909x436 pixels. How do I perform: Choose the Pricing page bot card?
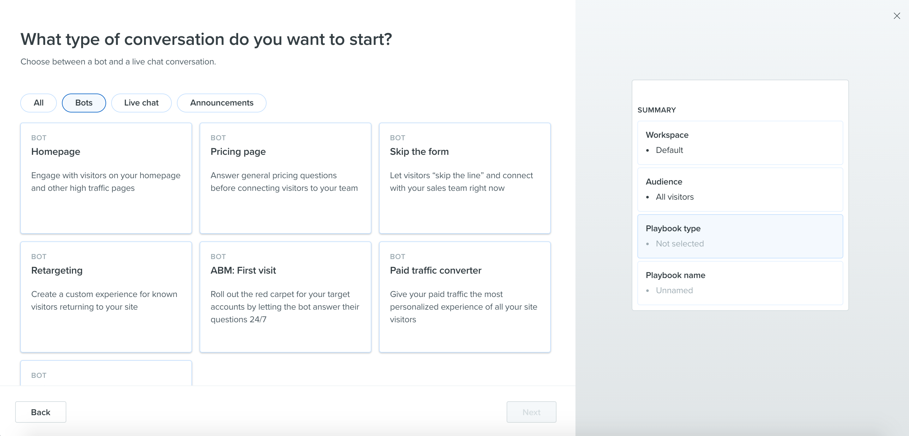(286, 178)
